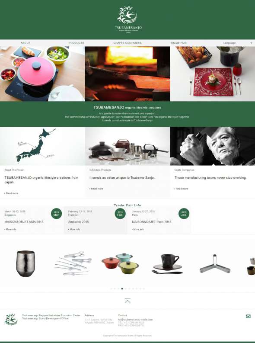Click the back-to-top chevron arrow icon

coord(127,301)
